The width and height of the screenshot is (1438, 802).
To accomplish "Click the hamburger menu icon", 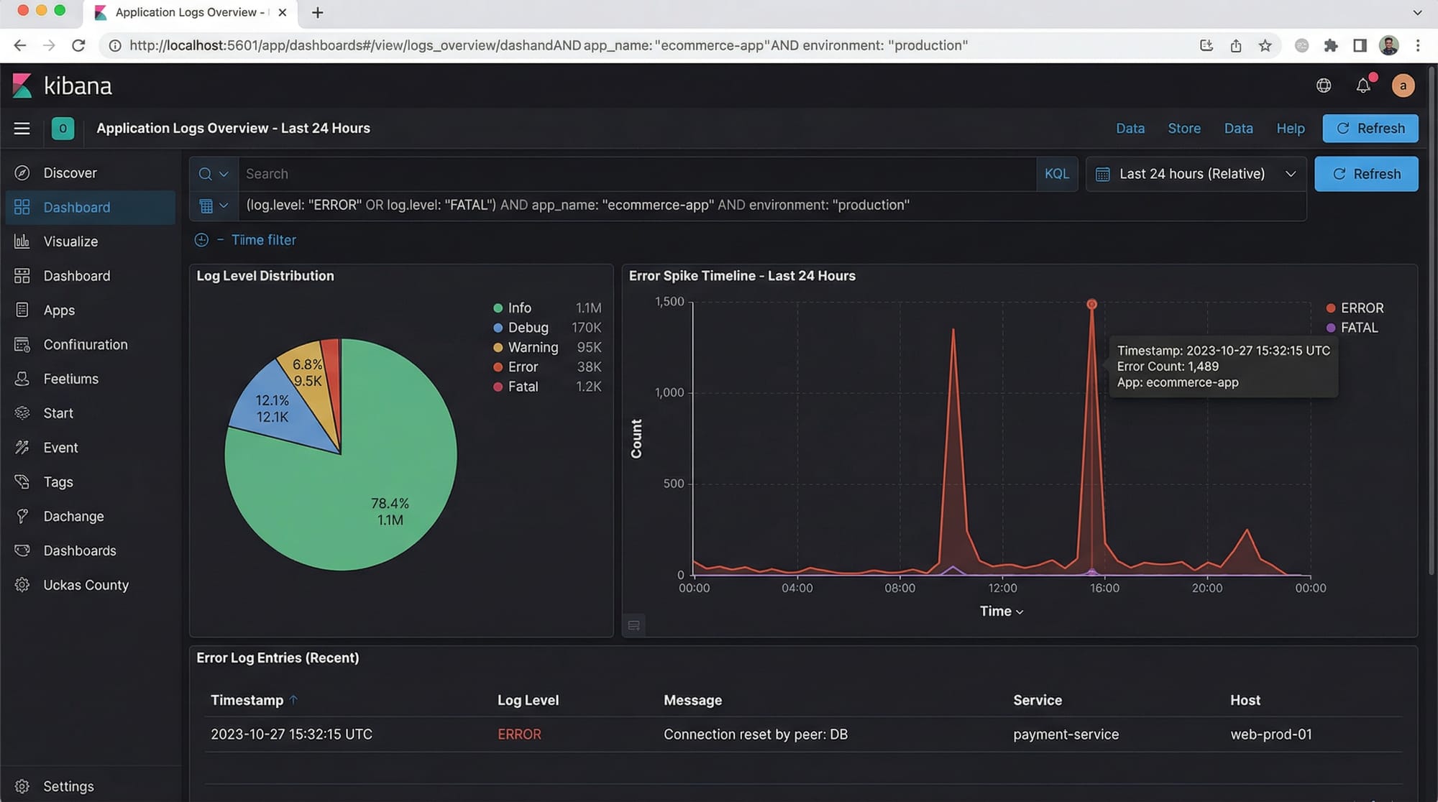I will [22, 129].
